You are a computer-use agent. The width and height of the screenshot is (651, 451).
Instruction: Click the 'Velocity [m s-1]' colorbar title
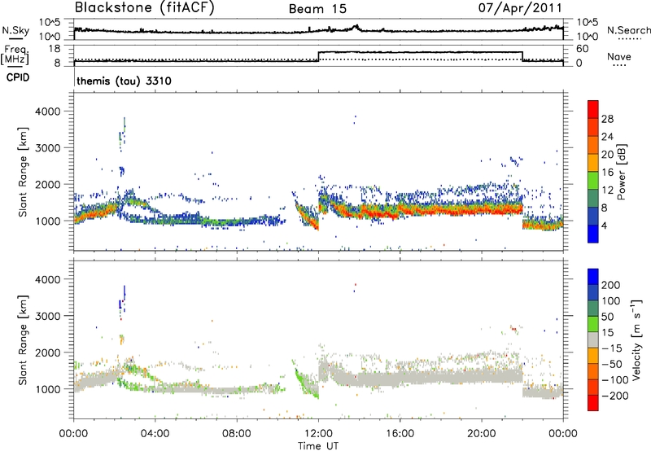636,339
